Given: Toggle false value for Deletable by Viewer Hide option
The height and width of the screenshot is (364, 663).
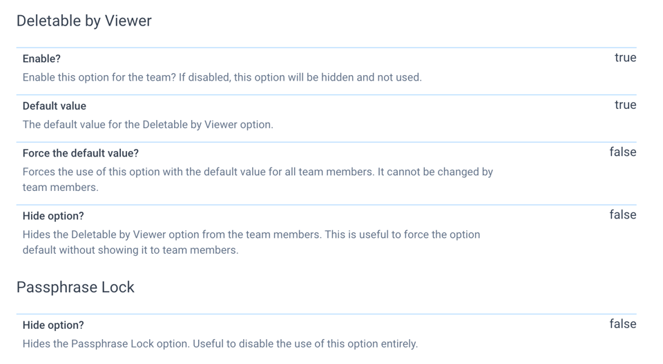Looking at the screenshot, I should click(622, 215).
